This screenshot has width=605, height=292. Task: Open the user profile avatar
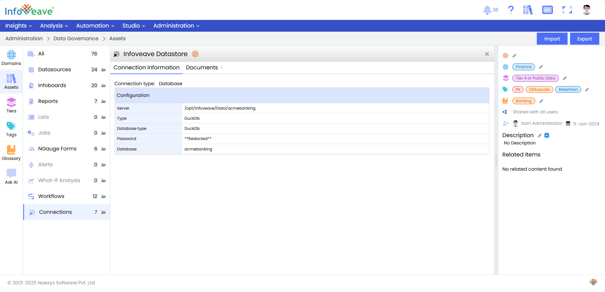coord(587,10)
